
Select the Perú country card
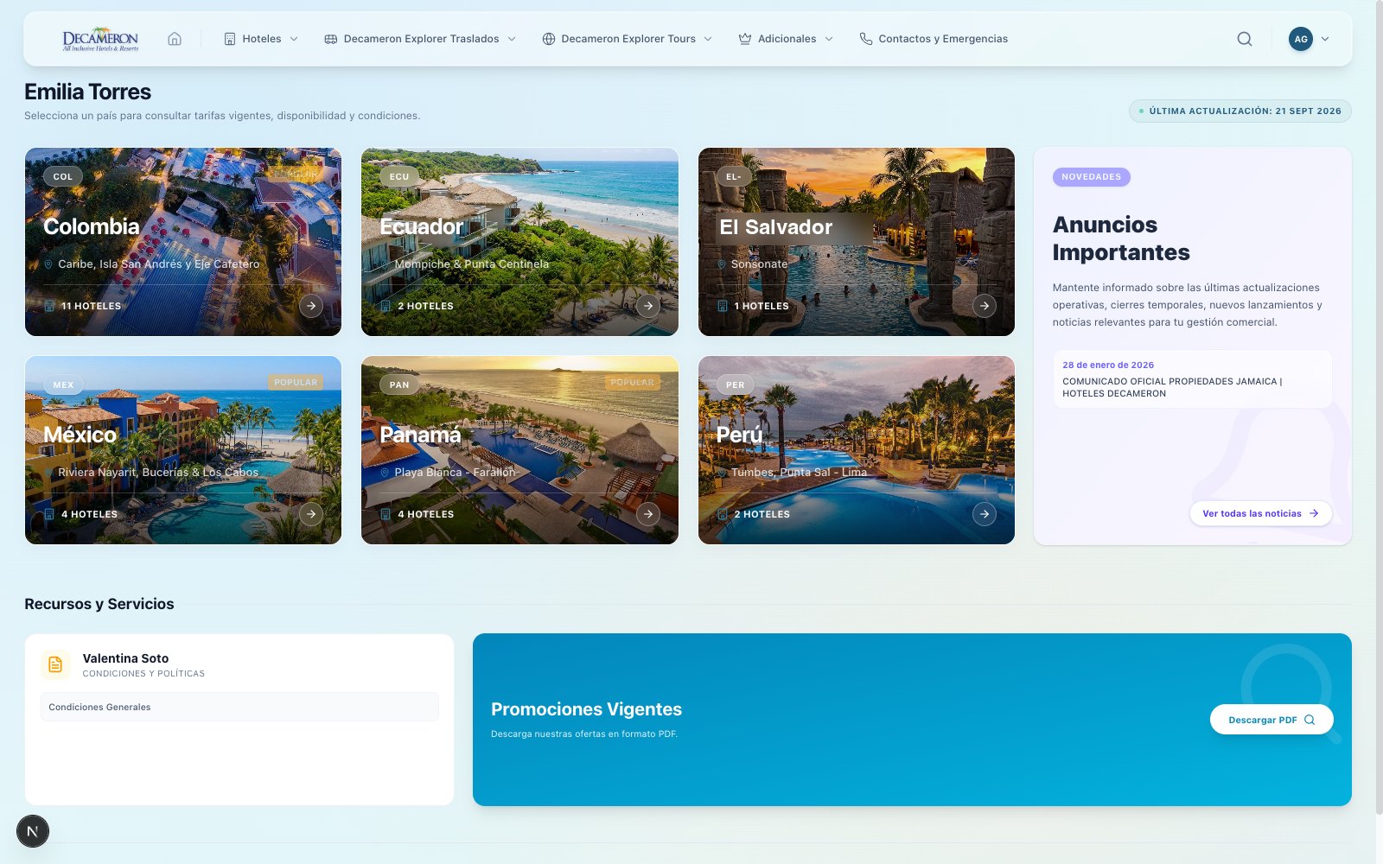click(x=857, y=450)
